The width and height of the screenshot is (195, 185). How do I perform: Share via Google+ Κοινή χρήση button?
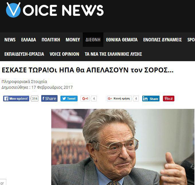119,99
